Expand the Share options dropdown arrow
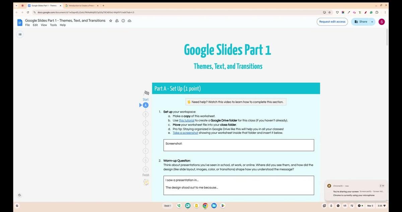 (372, 22)
